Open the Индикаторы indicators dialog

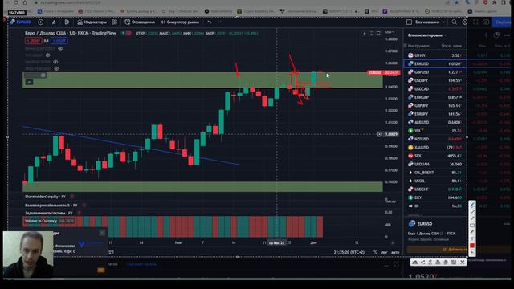(x=92, y=22)
